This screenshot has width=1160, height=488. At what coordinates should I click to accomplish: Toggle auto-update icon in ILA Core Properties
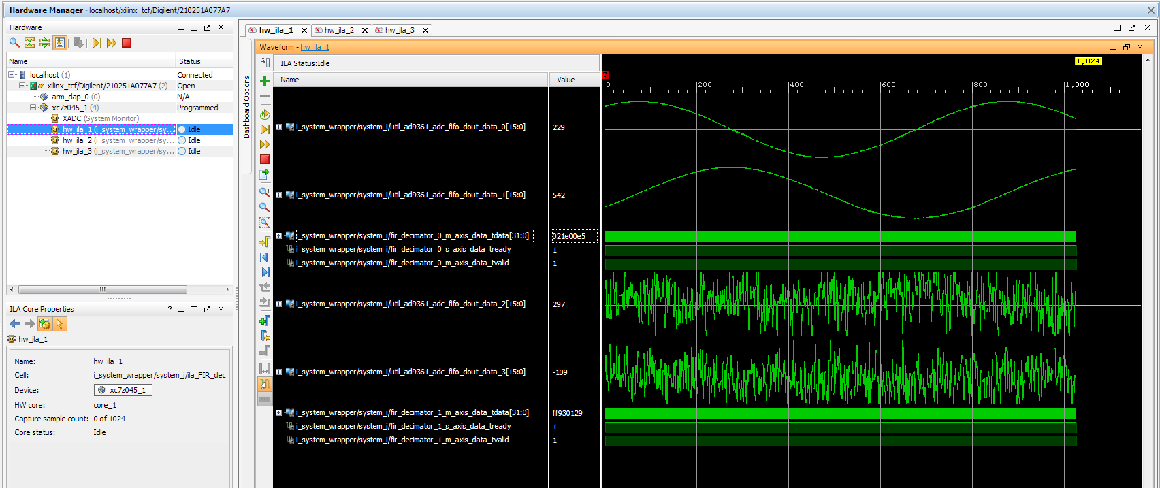tap(44, 324)
